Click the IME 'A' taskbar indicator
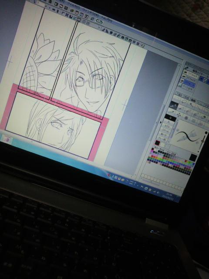 (112, 176)
